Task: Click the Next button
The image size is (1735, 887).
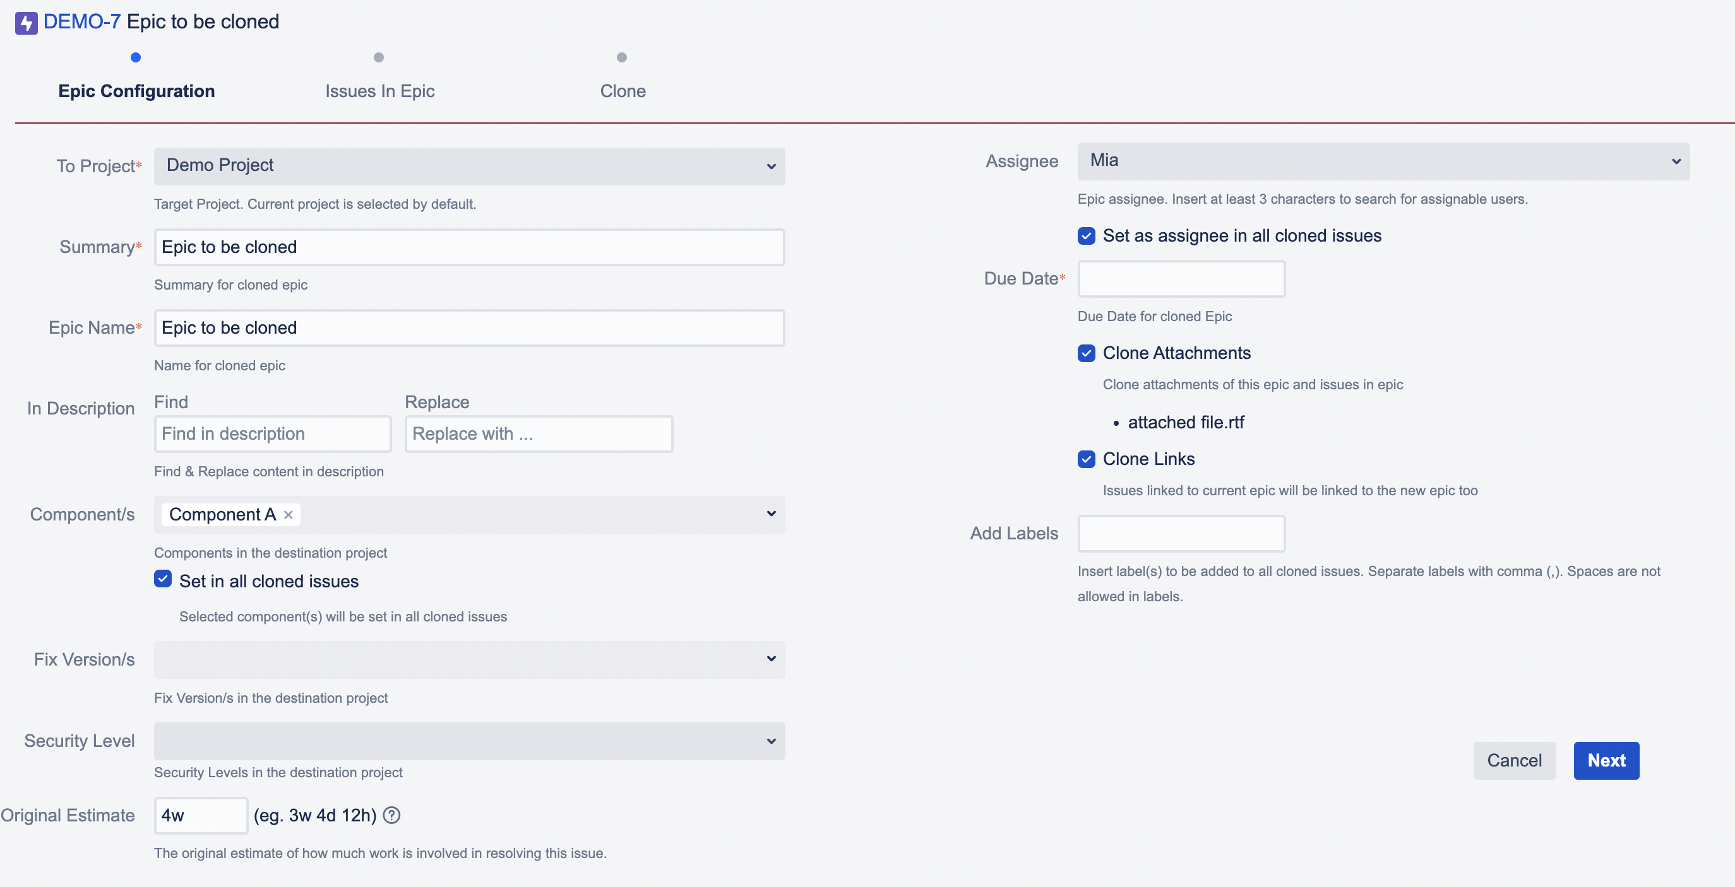Action: [1606, 760]
